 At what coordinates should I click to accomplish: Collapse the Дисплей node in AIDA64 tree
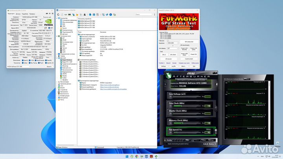pos(57,58)
